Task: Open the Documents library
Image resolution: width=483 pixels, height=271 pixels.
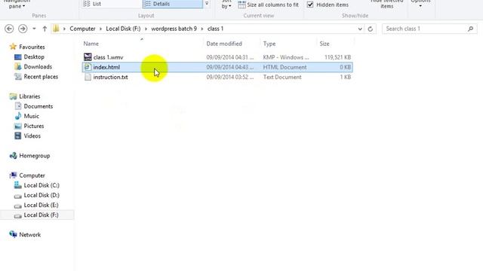Action: pyautogui.click(x=38, y=106)
